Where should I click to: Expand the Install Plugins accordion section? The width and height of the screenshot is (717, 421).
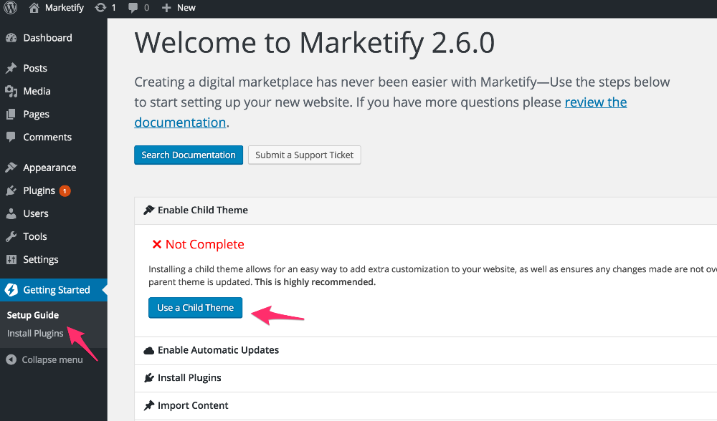426,378
